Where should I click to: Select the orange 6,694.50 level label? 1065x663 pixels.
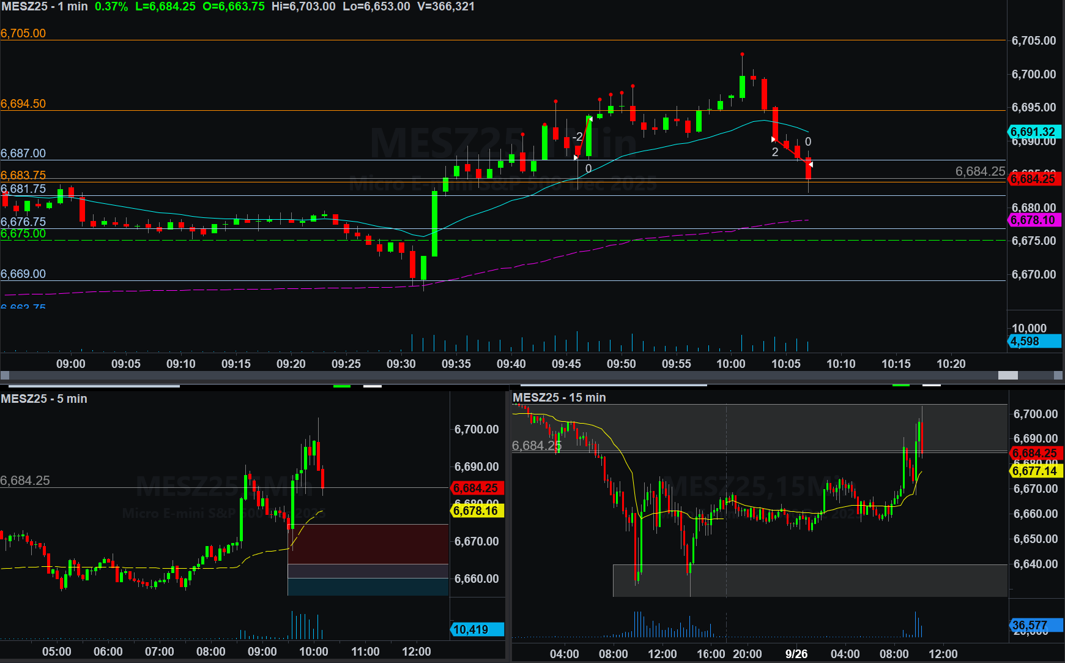point(23,103)
